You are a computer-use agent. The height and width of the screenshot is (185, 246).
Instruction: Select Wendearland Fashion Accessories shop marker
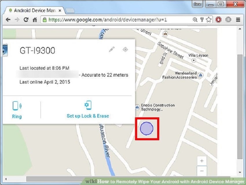tap(201, 75)
